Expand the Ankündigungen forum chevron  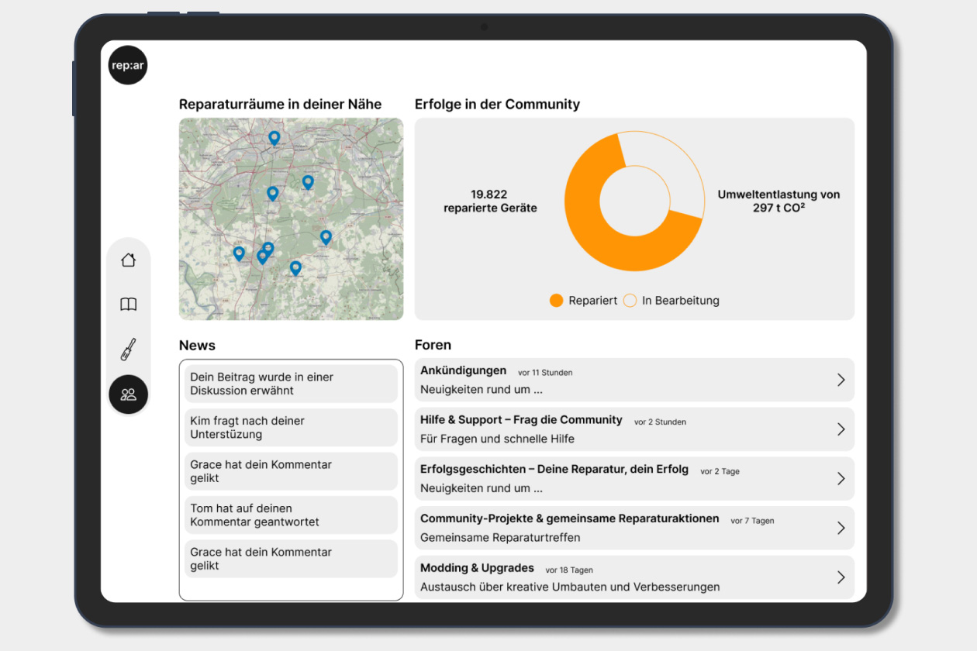click(841, 380)
